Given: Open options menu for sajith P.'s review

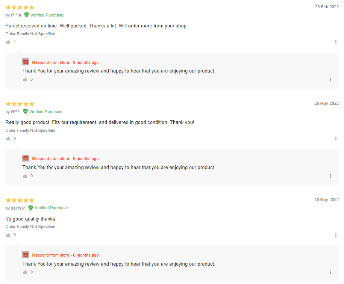Looking at the screenshot, I should 336,235.
